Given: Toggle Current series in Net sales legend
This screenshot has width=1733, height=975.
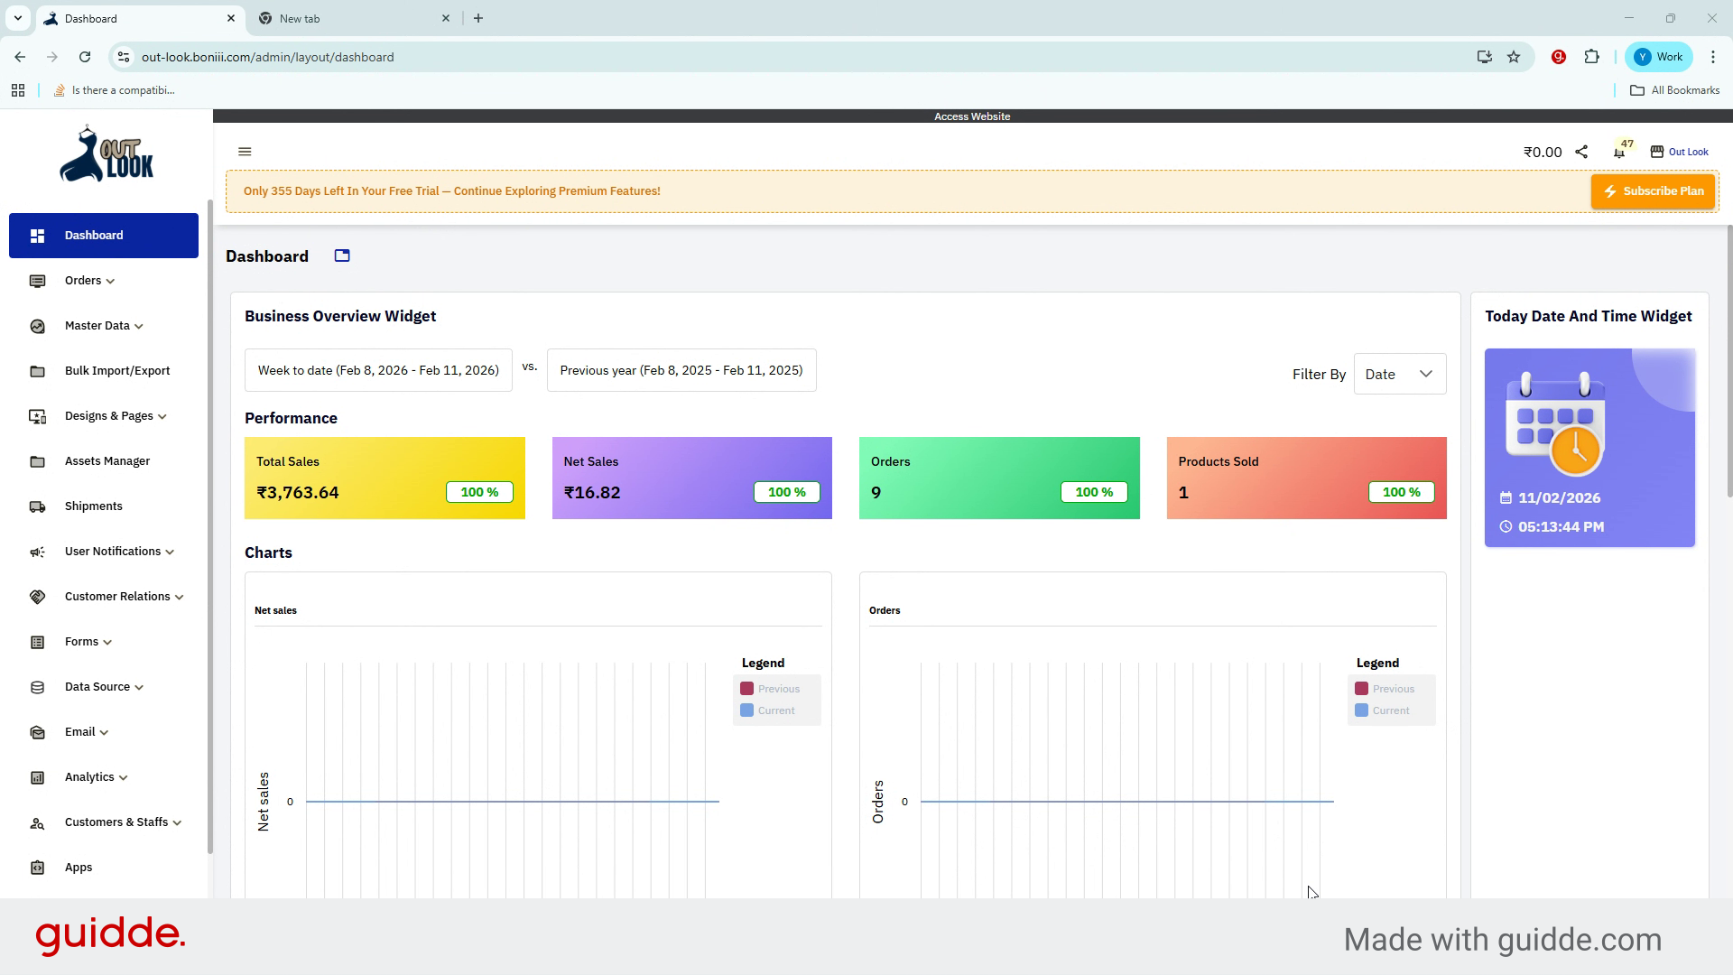Looking at the screenshot, I should [768, 710].
